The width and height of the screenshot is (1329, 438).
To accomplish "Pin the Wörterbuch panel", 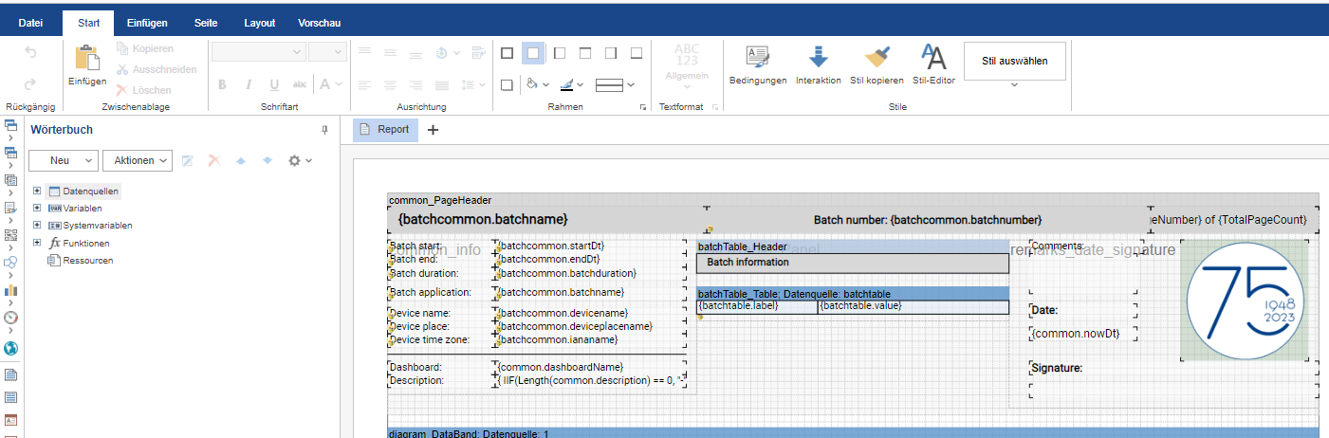I will [x=324, y=130].
